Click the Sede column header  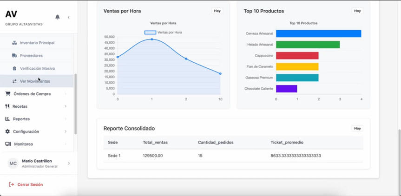[113, 142]
